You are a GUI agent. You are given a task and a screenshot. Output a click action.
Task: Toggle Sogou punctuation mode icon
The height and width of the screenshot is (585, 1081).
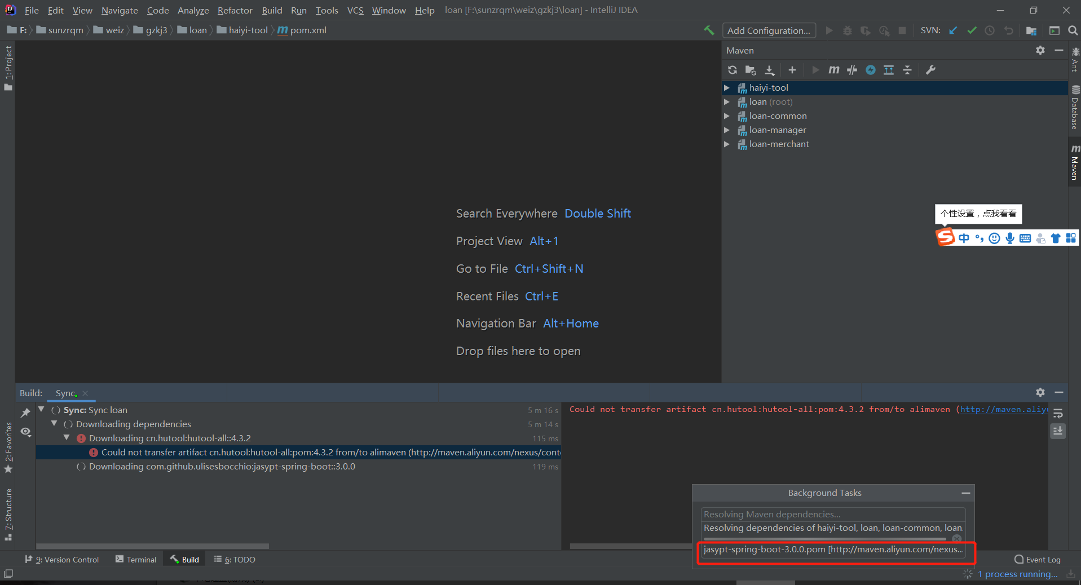click(979, 238)
